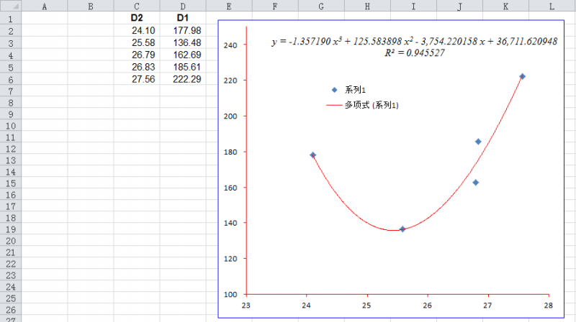
Task: Select row 20 header
Action: point(11,241)
